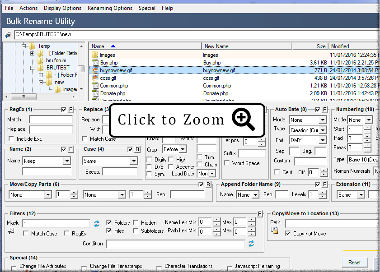Click the blue sort arrow in the Name column

(x=113, y=46)
